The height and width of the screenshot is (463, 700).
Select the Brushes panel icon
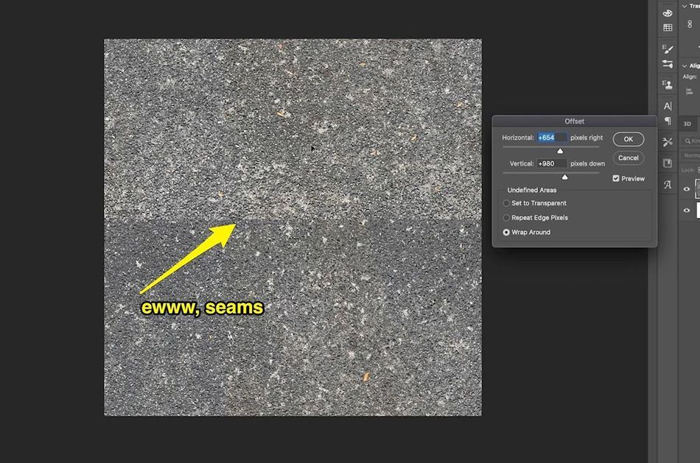668,47
